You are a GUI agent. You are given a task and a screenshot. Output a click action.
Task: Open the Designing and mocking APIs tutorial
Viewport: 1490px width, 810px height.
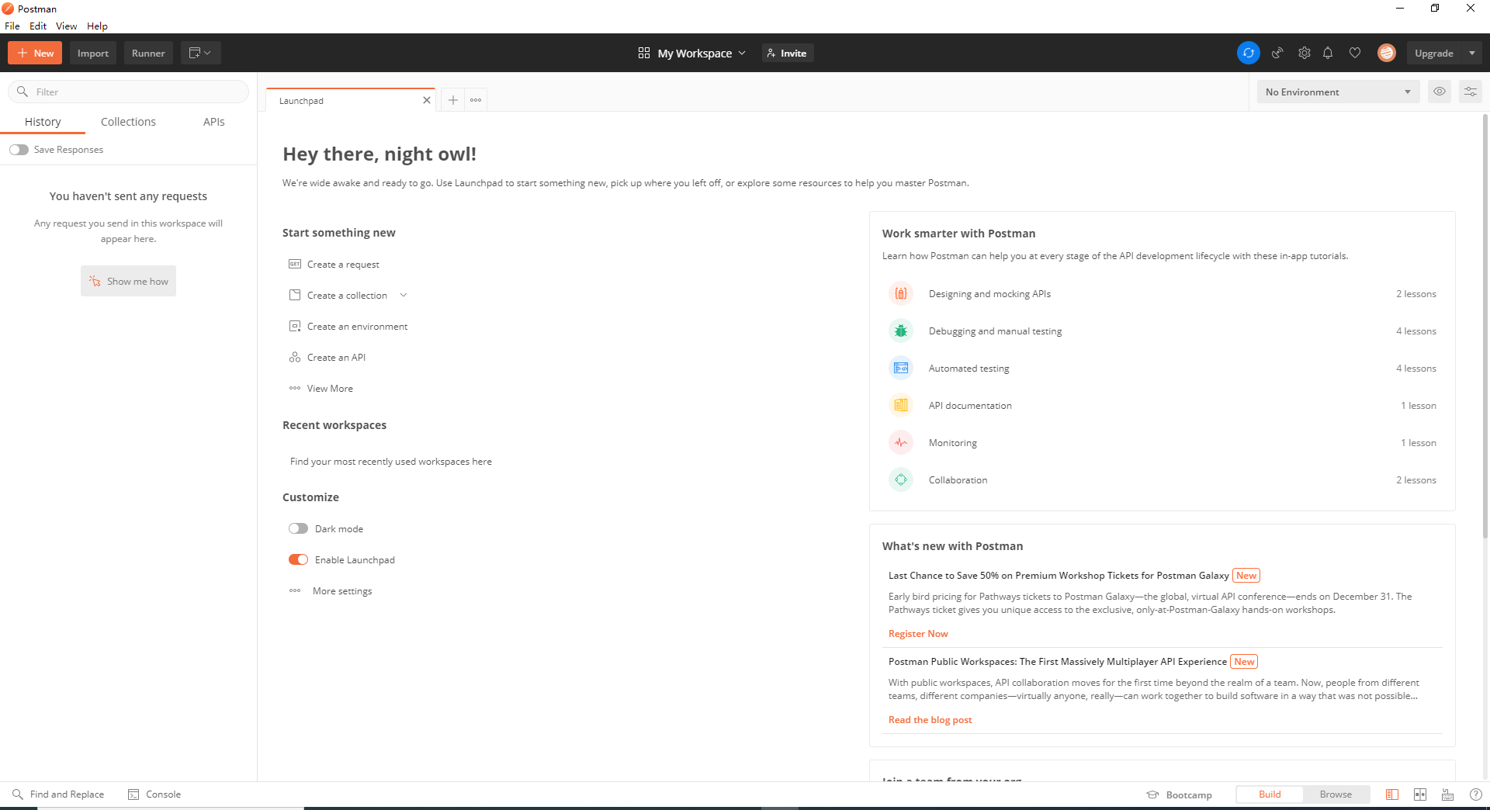(x=1163, y=294)
